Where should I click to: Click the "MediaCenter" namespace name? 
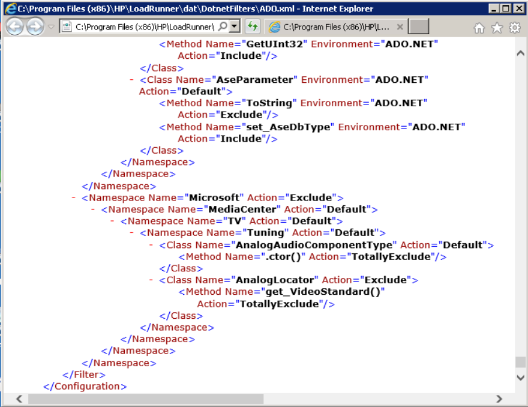pyautogui.click(x=242, y=210)
